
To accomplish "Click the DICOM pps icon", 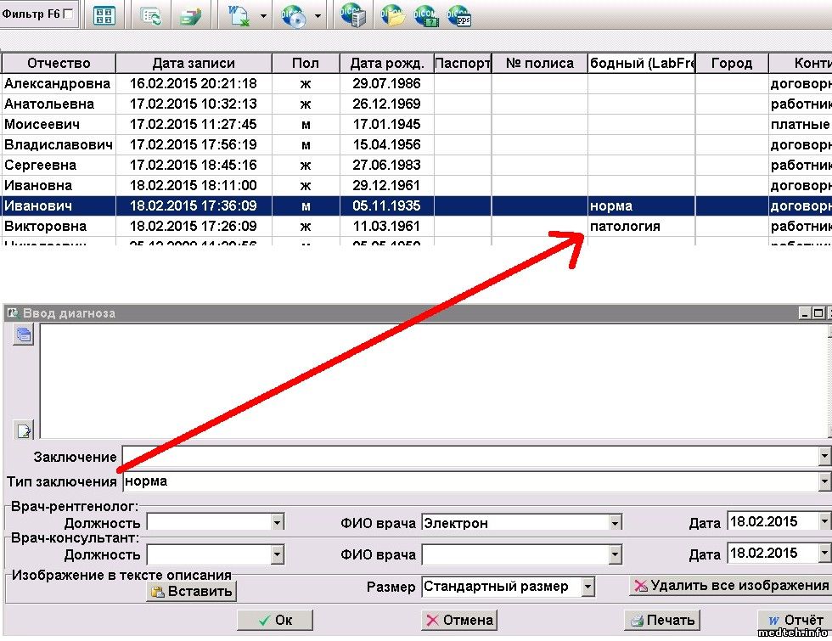I will tap(459, 15).
